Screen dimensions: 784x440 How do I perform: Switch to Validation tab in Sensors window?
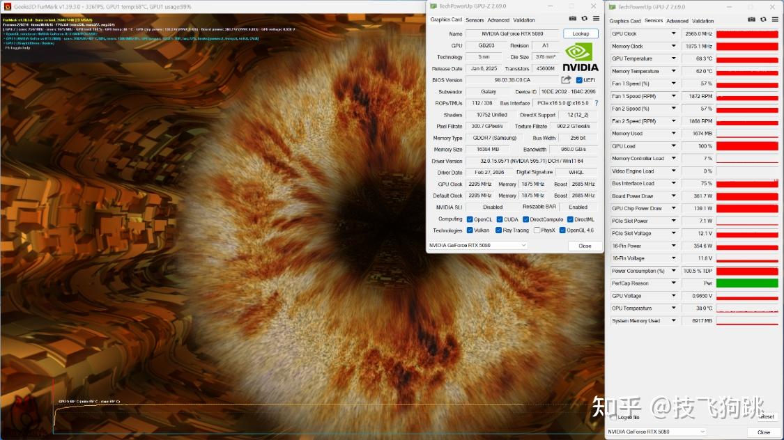point(702,21)
